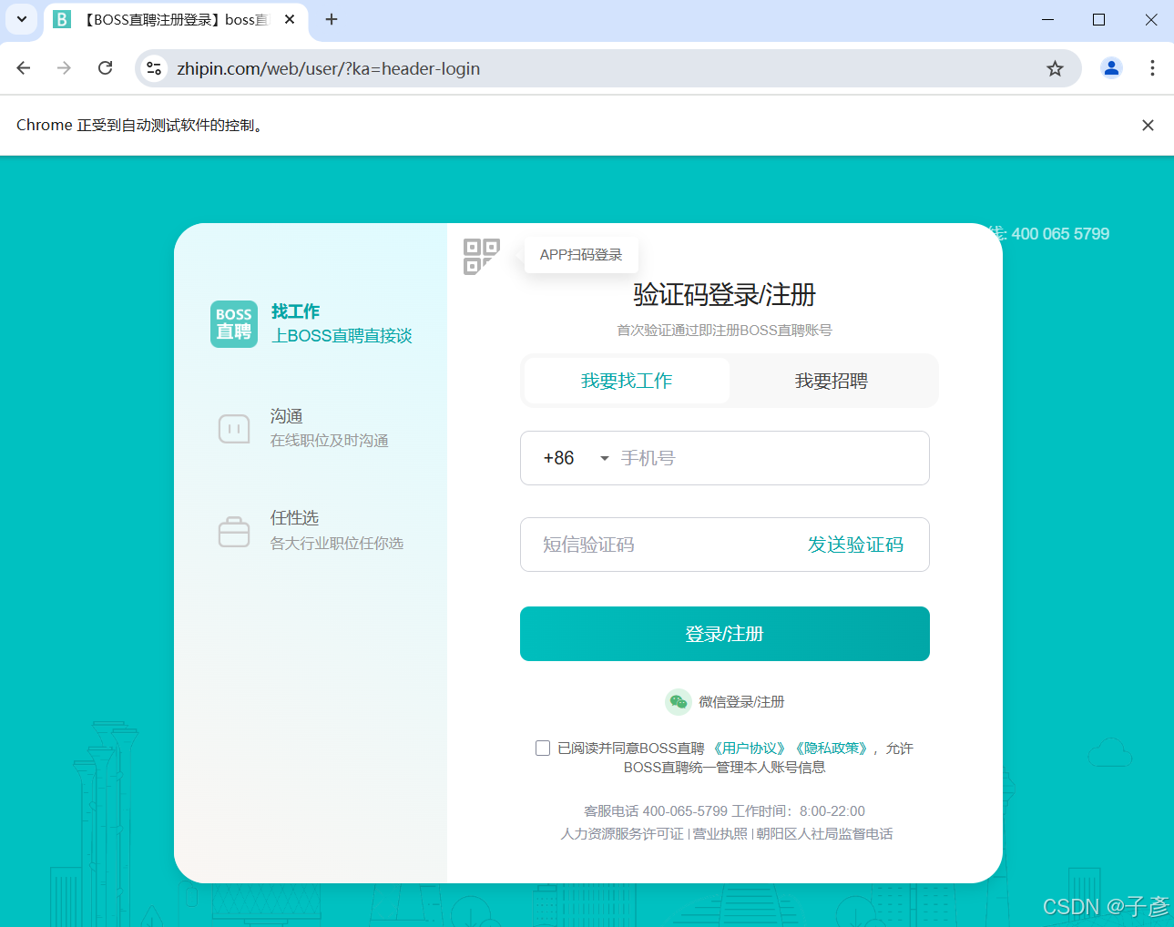The height and width of the screenshot is (927, 1174).
Task: Click the 找工作 heading text
Action: 295,311
